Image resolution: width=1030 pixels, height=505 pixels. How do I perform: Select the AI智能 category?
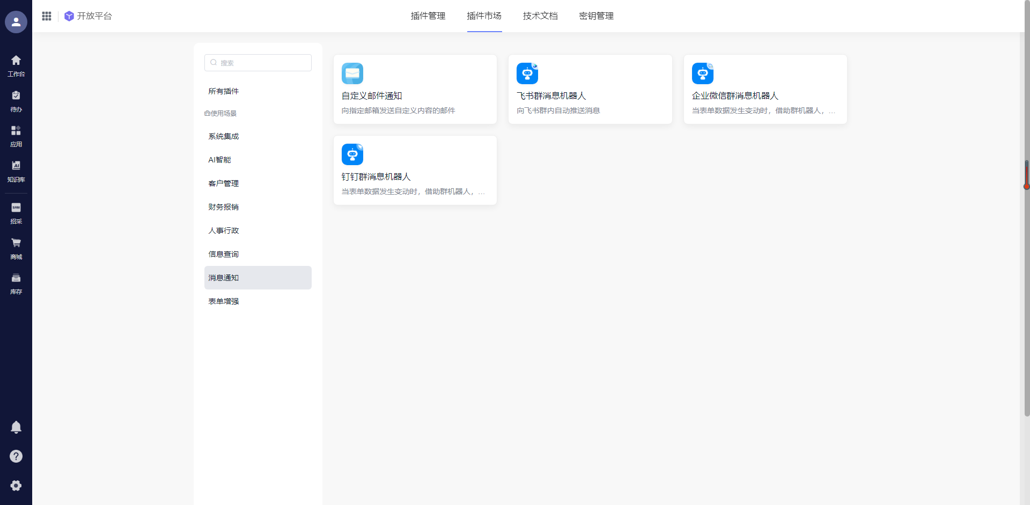coord(220,160)
